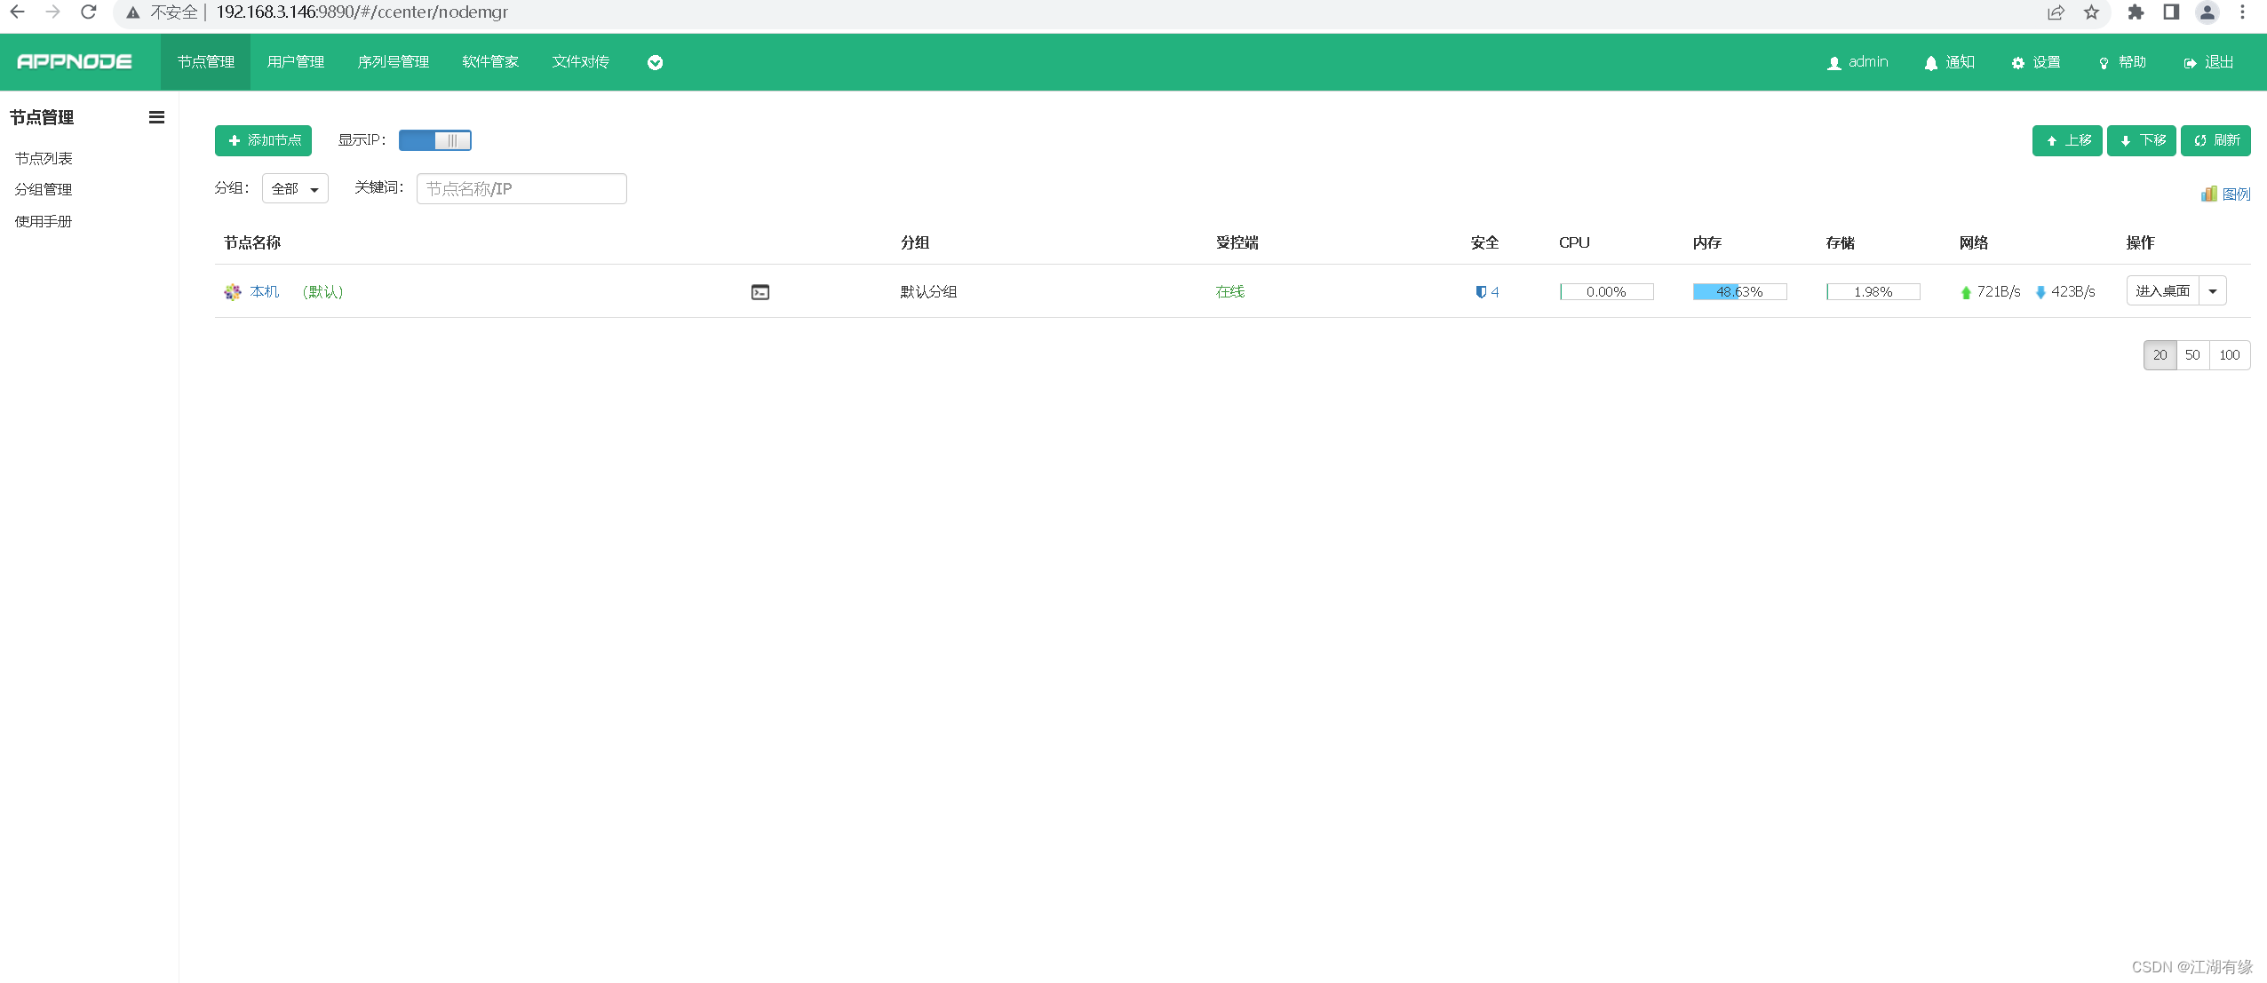Switch to 用户管理 tab
This screenshot has height=983, width=2267.
tap(295, 62)
